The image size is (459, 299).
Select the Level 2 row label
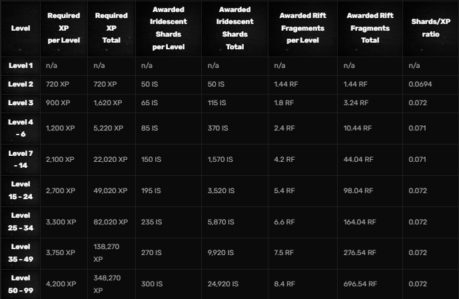coord(20,84)
